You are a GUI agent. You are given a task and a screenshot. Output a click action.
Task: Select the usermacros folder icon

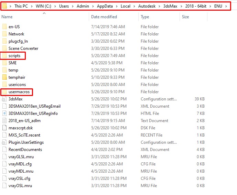4,92
